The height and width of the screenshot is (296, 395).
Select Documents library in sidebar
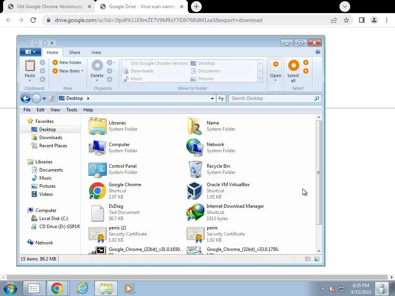tap(51, 170)
